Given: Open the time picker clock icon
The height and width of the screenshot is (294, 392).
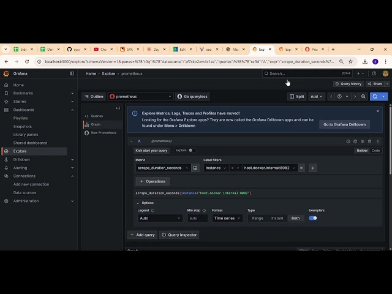Looking at the screenshot, I should [x=339, y=97].
